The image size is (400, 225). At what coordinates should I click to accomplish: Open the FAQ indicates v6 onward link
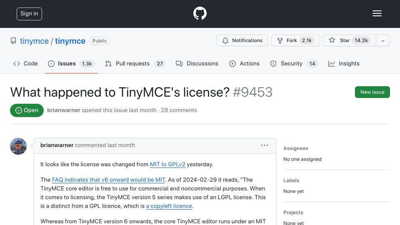pos(108,180)
